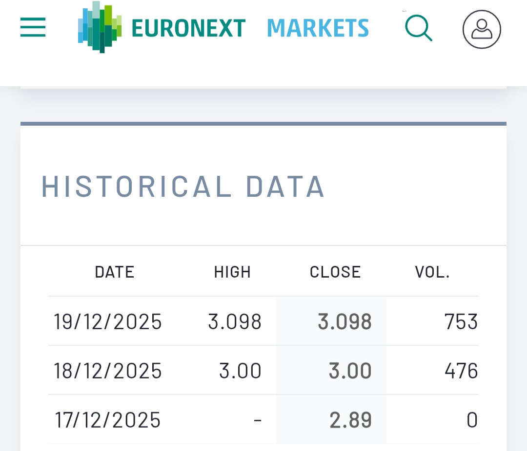Viewport: 527px width, 451px height.
Task: Click the DATE column header
Action: tap(114, 272)
